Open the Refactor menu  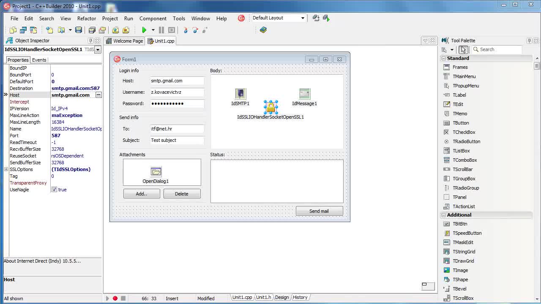(x=86, y=18)
